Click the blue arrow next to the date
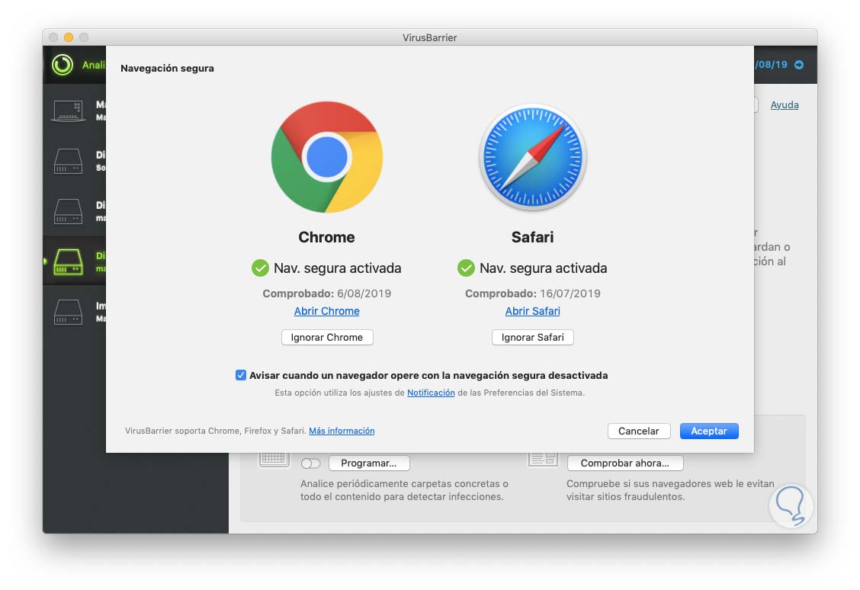860x590 pixels. (799, 65)
